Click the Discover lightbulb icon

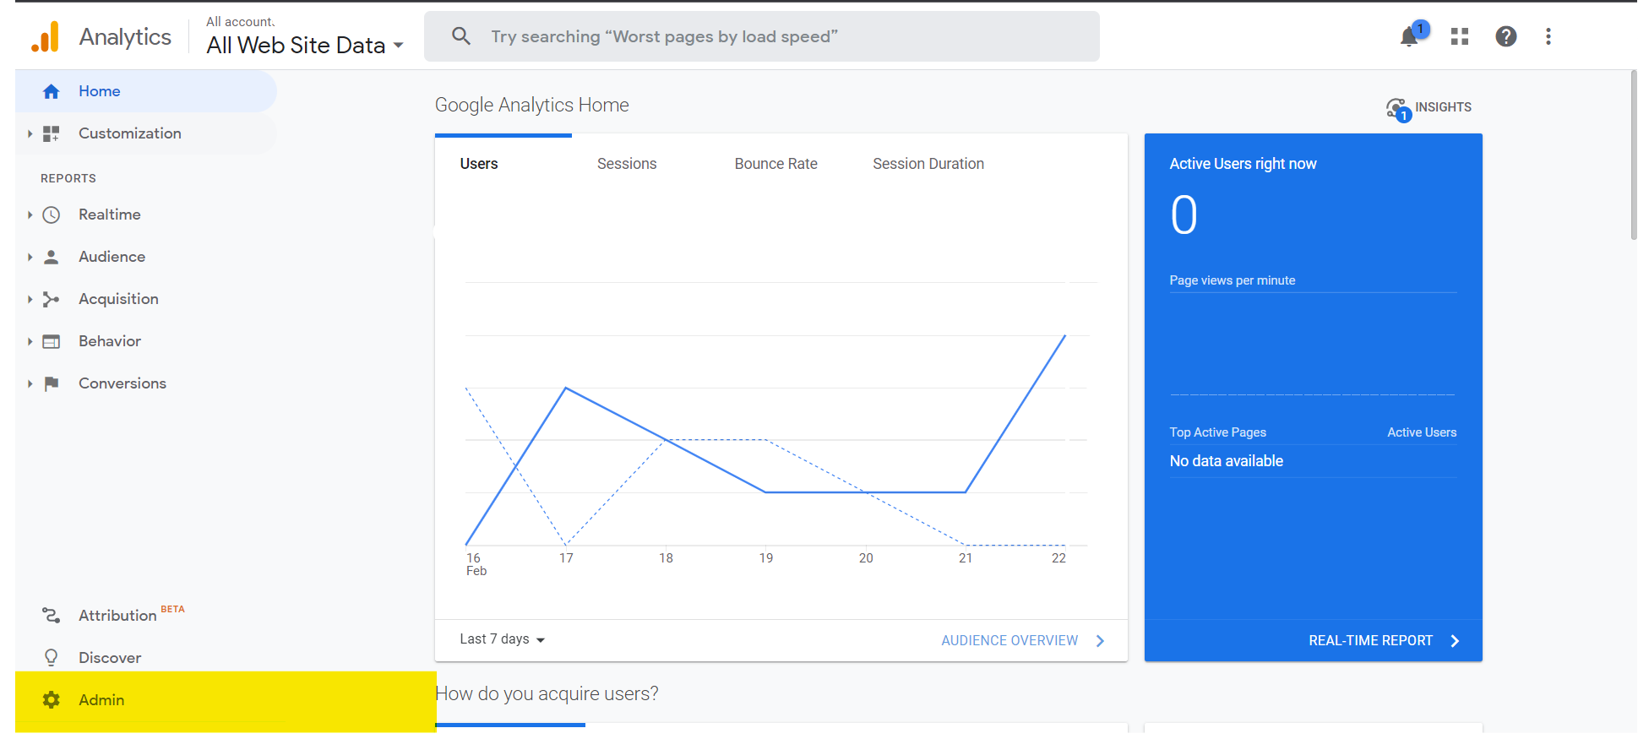tap(52, 658)
